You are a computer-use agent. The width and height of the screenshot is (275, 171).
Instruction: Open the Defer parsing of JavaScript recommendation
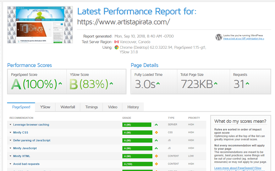32,140
